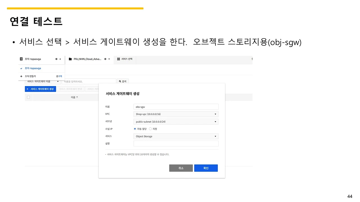Select the 지정 radio button
This screenshot has height=202, width=360.
click(x=150, y=129)
